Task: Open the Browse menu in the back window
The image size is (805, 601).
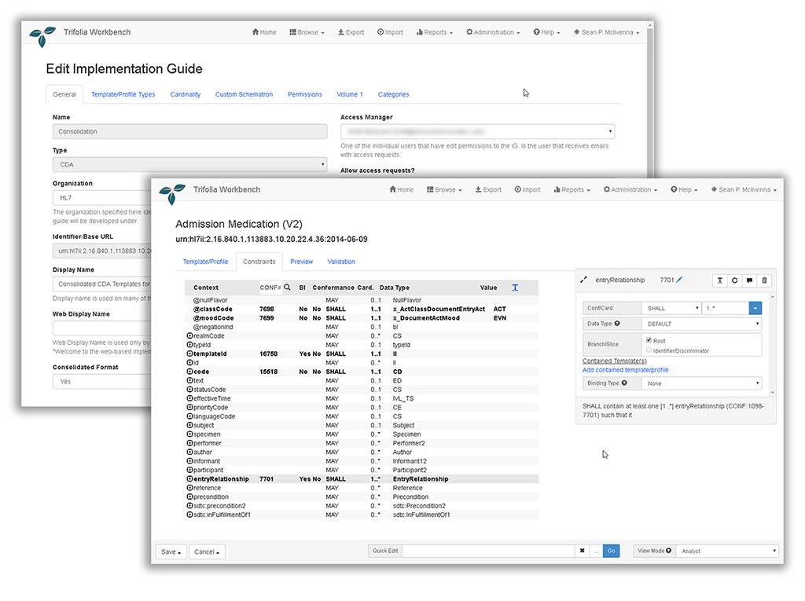Action: 307,32
